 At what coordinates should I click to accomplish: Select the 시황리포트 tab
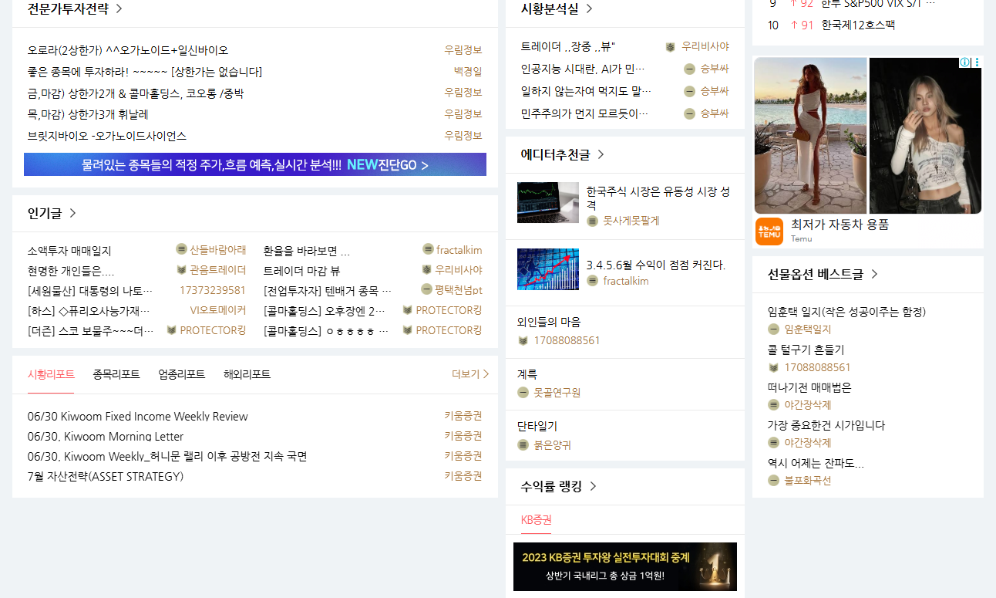51,374
